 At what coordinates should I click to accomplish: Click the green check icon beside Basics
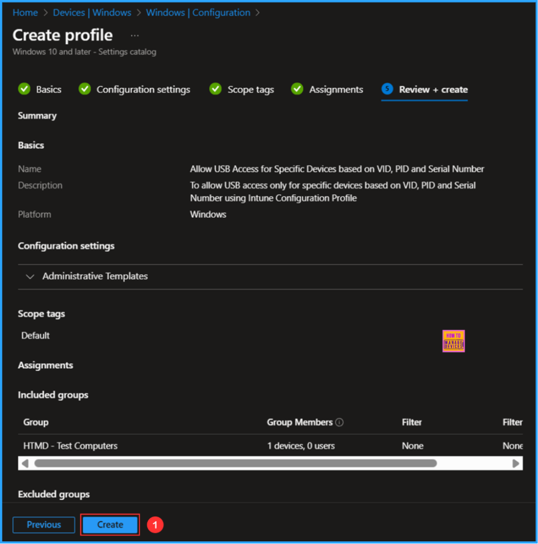click(x=24, y=89)
